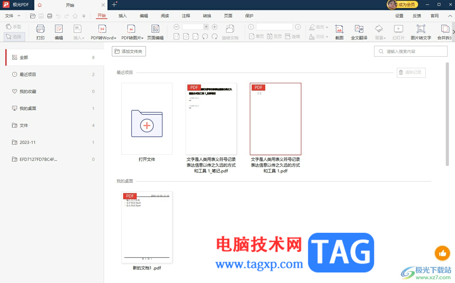Viewport: 455px width, 283px height.
Task: Click the Become Member (成为会员) button
Action: tap(403, 4)
